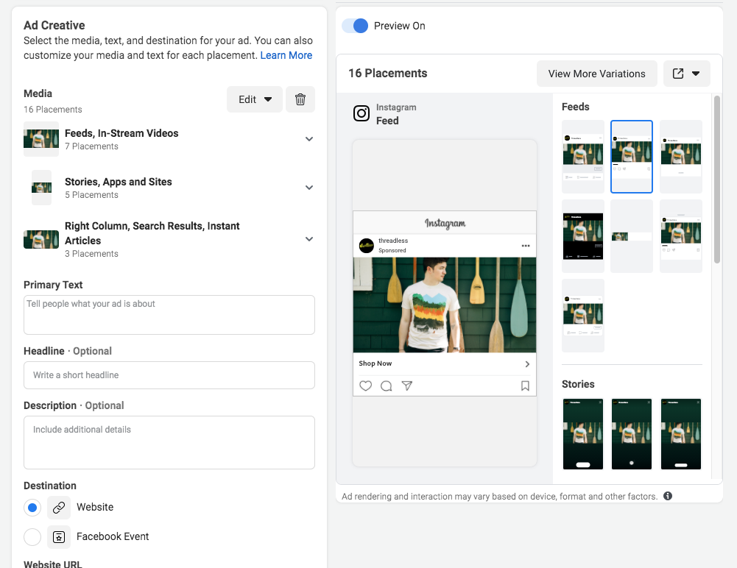
Task: Toggle the Preview On switch
Action: 355,26
